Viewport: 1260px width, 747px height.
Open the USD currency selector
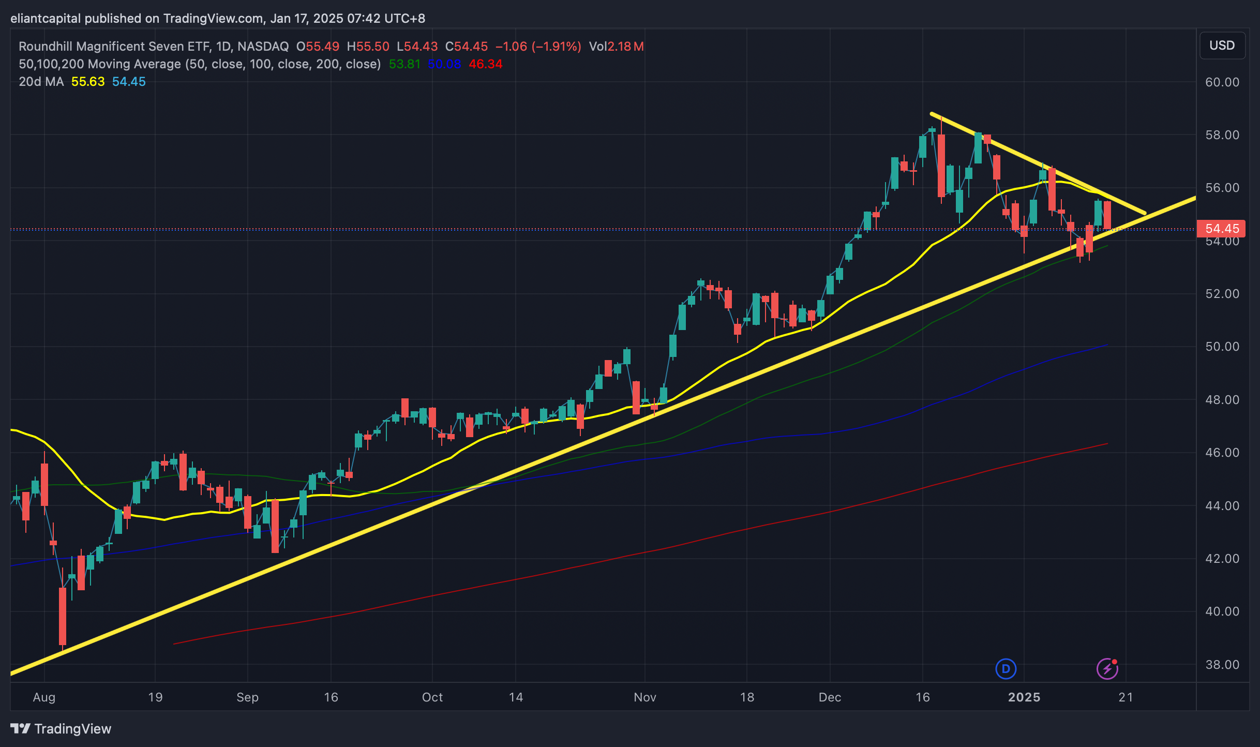(x=1222, y=46)
